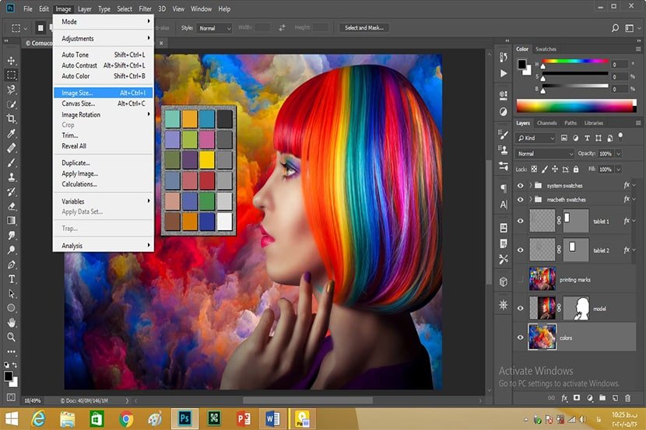This screenshot has width=646, height=430.
Task: Select the colors layer thumbnail
Action: 542,337
